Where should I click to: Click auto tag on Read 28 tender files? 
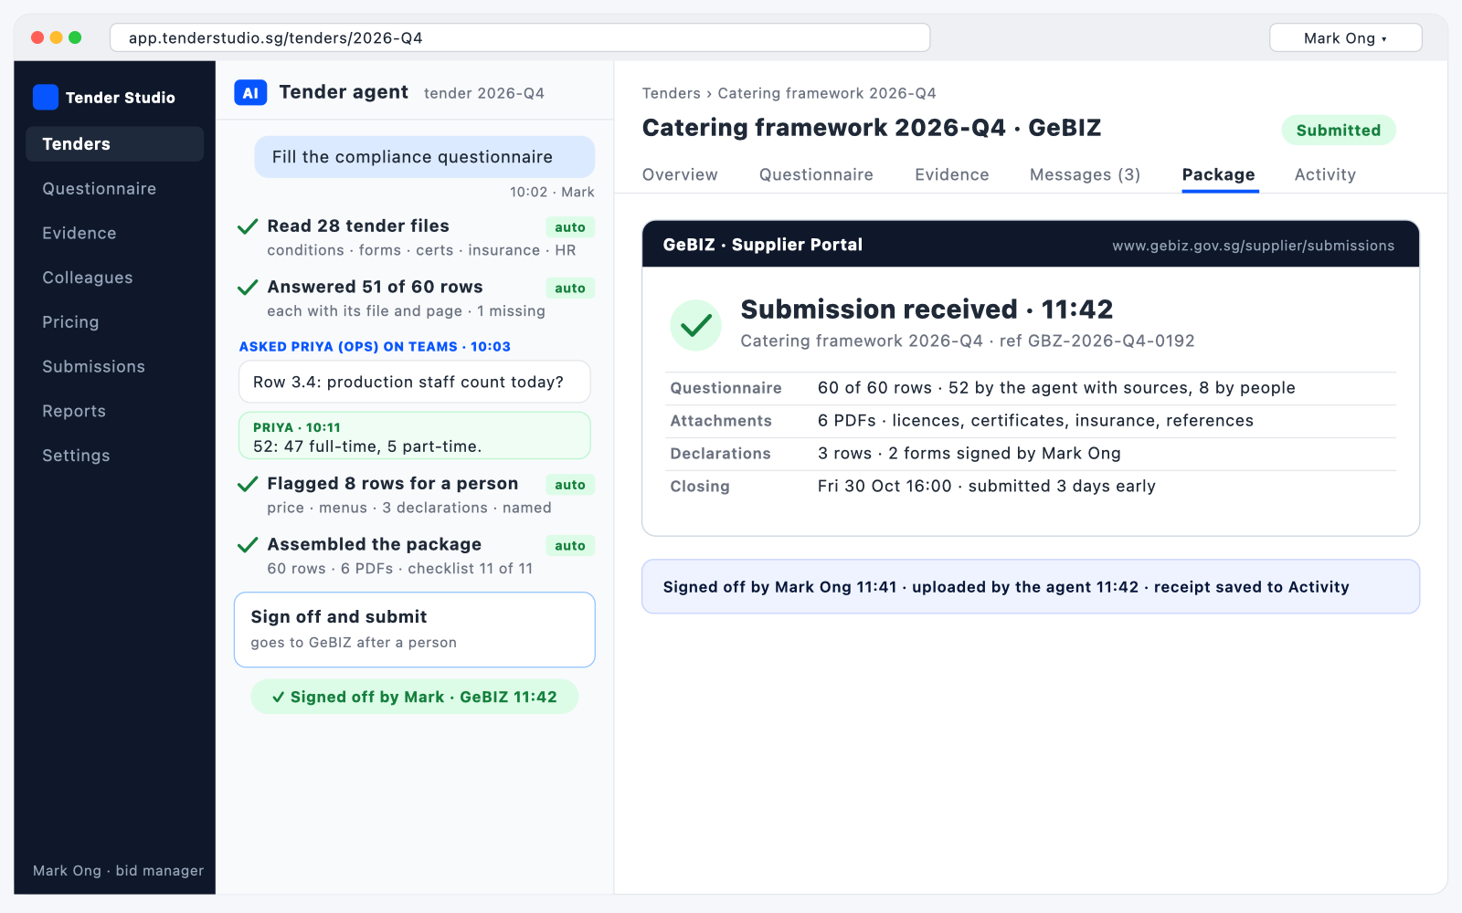click(570, 227)
